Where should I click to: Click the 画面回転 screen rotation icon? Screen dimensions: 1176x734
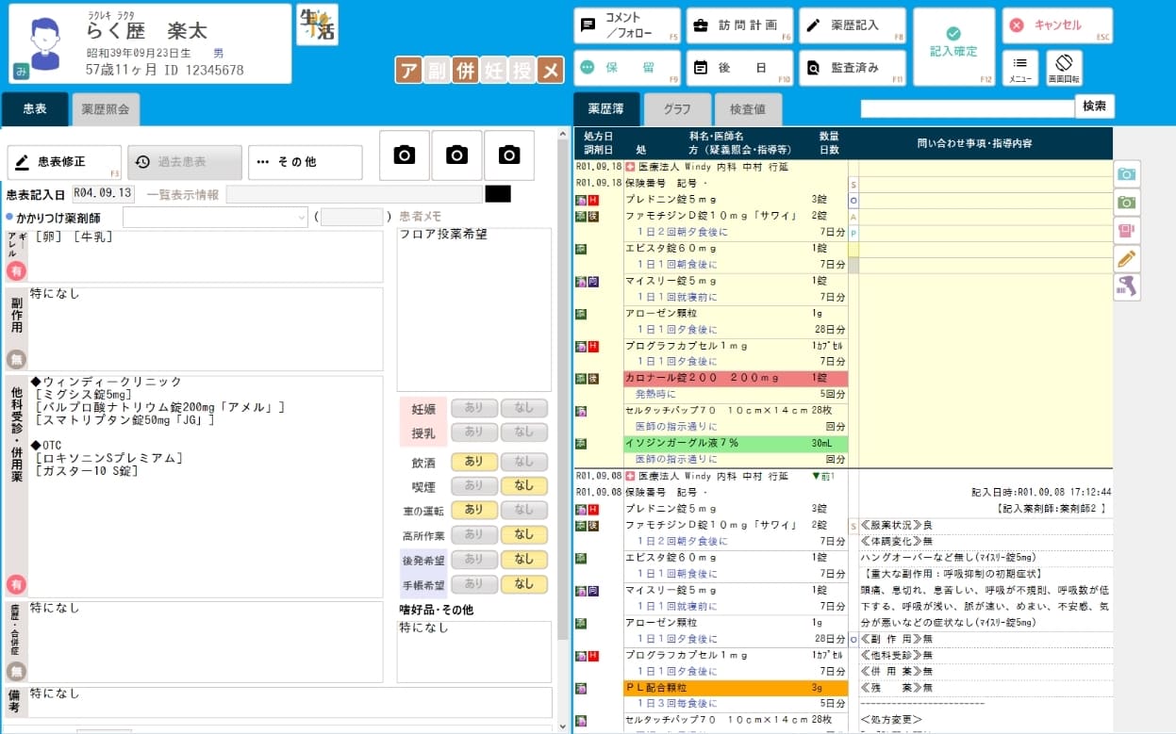pyautogui.click(x=1064, y=68)
